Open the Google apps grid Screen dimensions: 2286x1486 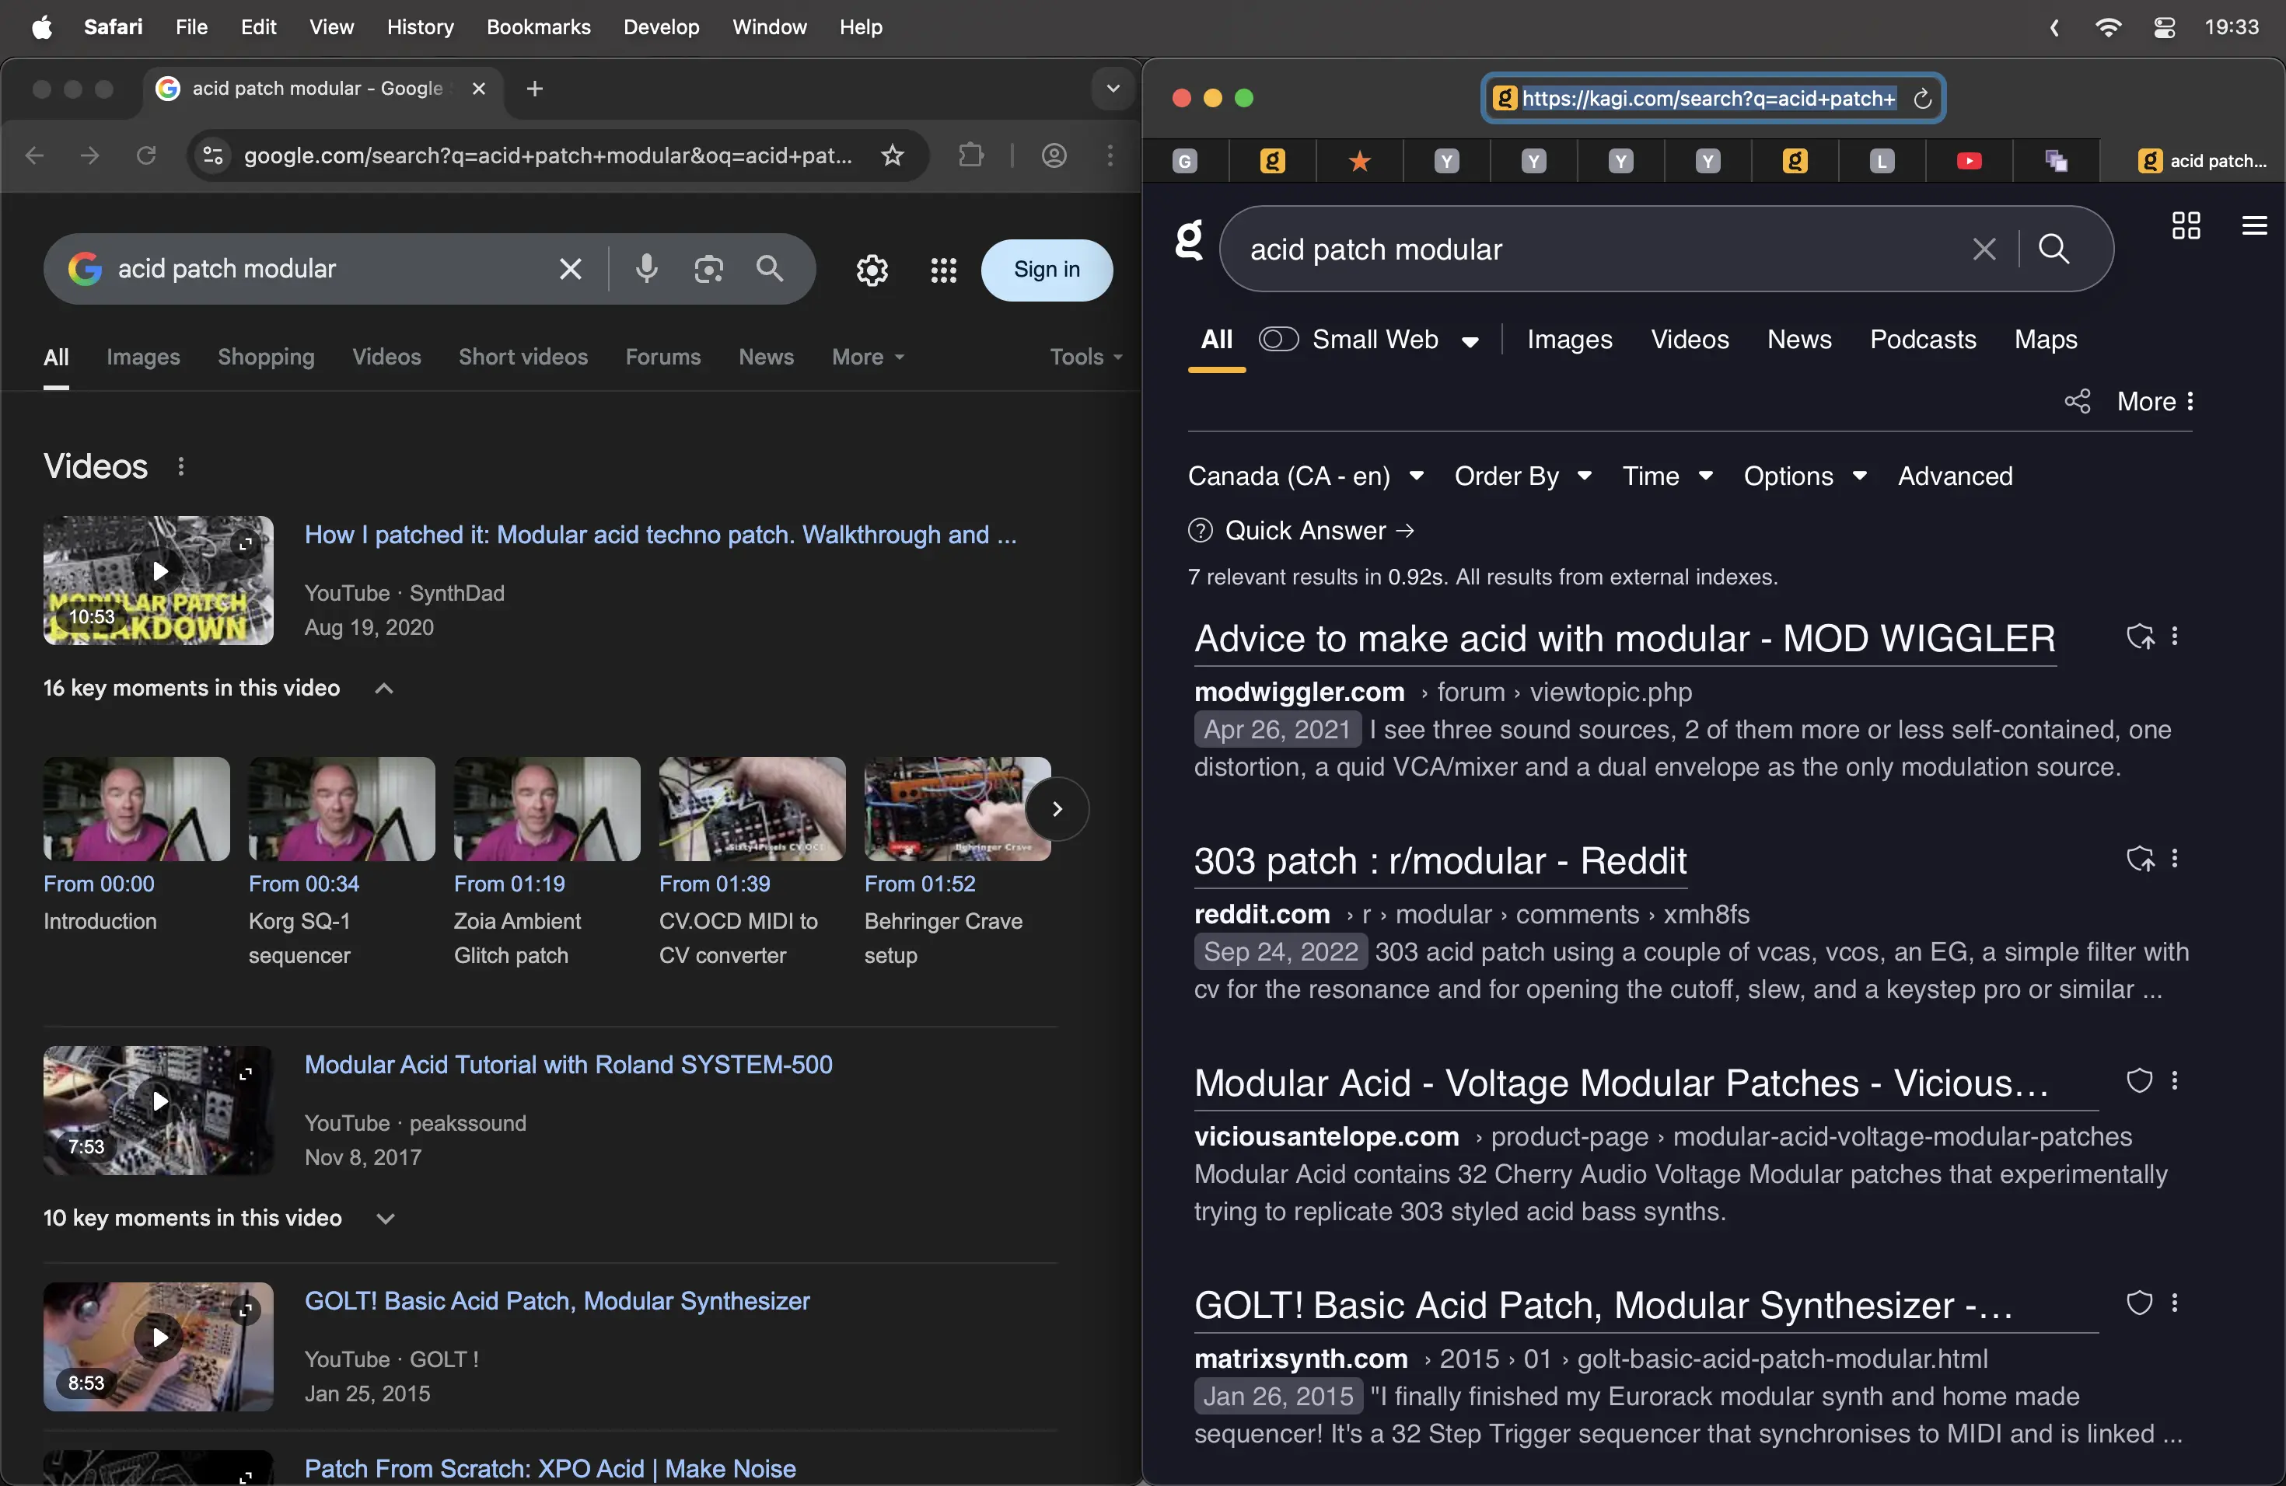[943, 270]
